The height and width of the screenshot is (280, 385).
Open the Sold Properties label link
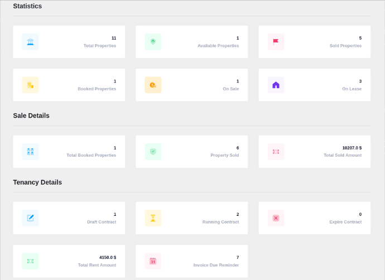345,46
